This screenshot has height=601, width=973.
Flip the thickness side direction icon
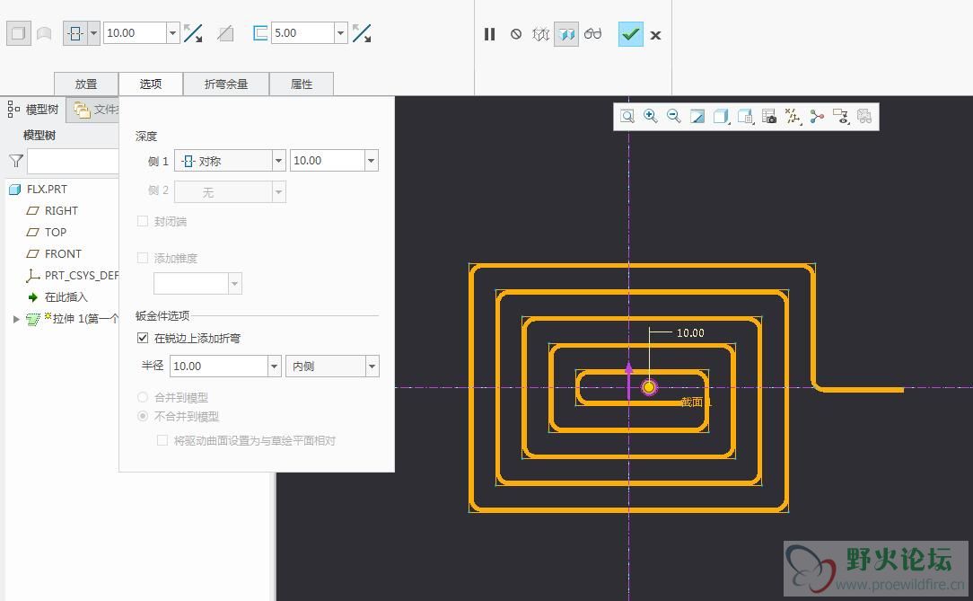362,33
